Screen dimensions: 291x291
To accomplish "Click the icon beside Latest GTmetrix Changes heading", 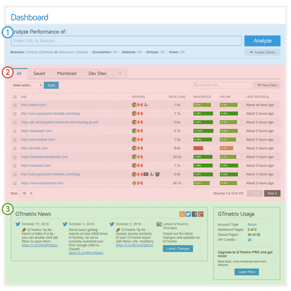I will [159, 224].
